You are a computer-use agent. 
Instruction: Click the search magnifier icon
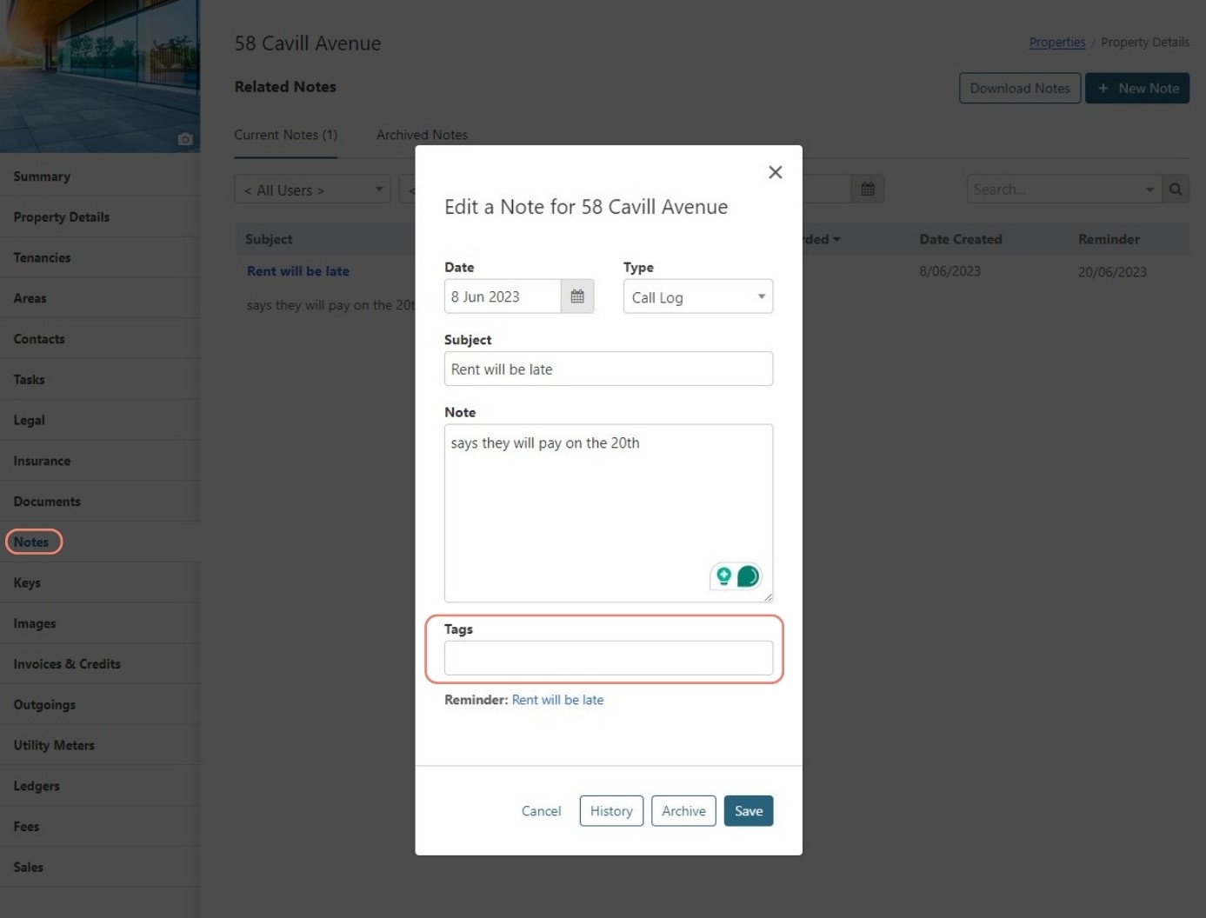click(1176, 189)
